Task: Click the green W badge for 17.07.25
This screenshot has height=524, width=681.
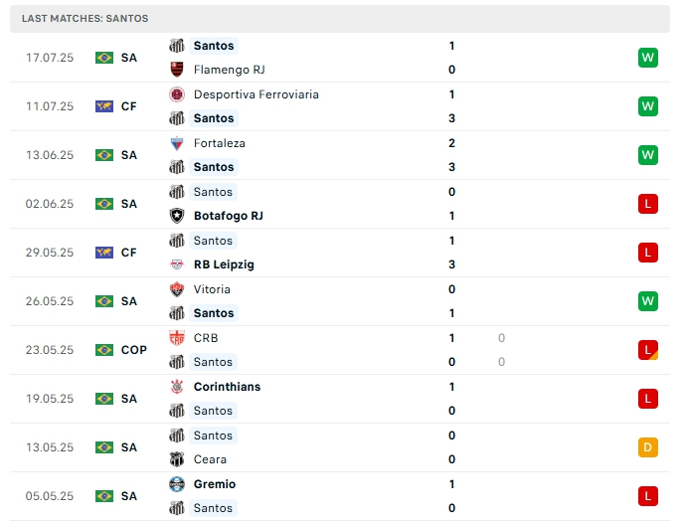Action: click(x=648, y=58)
